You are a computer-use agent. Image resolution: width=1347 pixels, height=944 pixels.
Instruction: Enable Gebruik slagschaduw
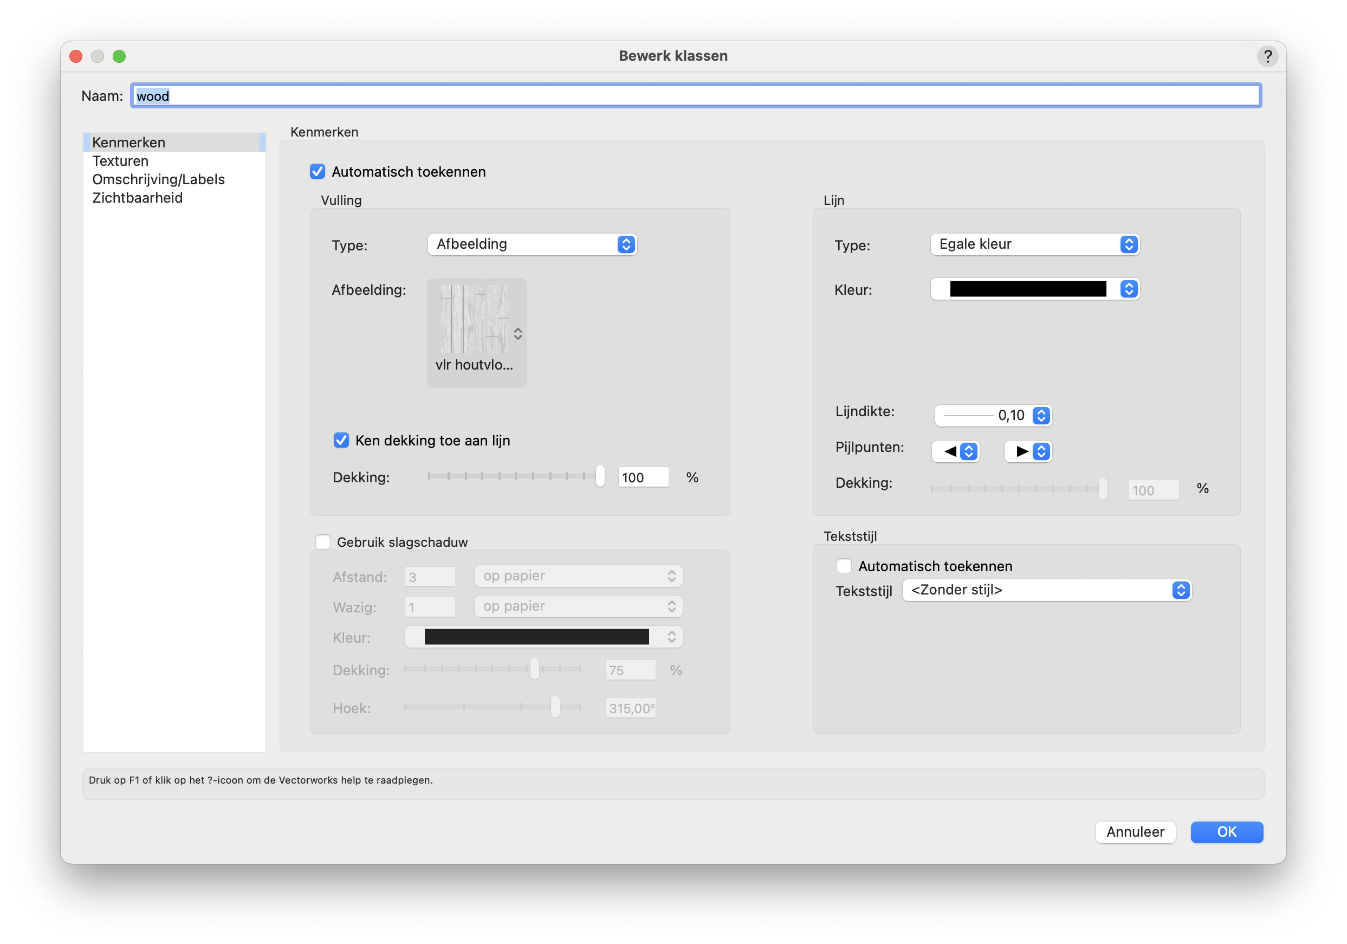click(323, 541)
